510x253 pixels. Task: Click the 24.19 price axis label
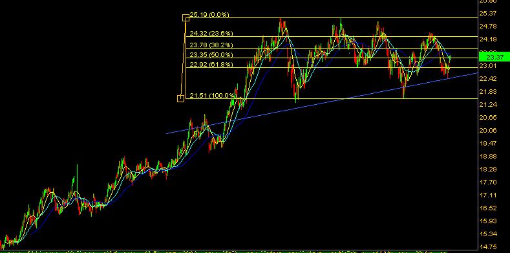coord(488,39)
